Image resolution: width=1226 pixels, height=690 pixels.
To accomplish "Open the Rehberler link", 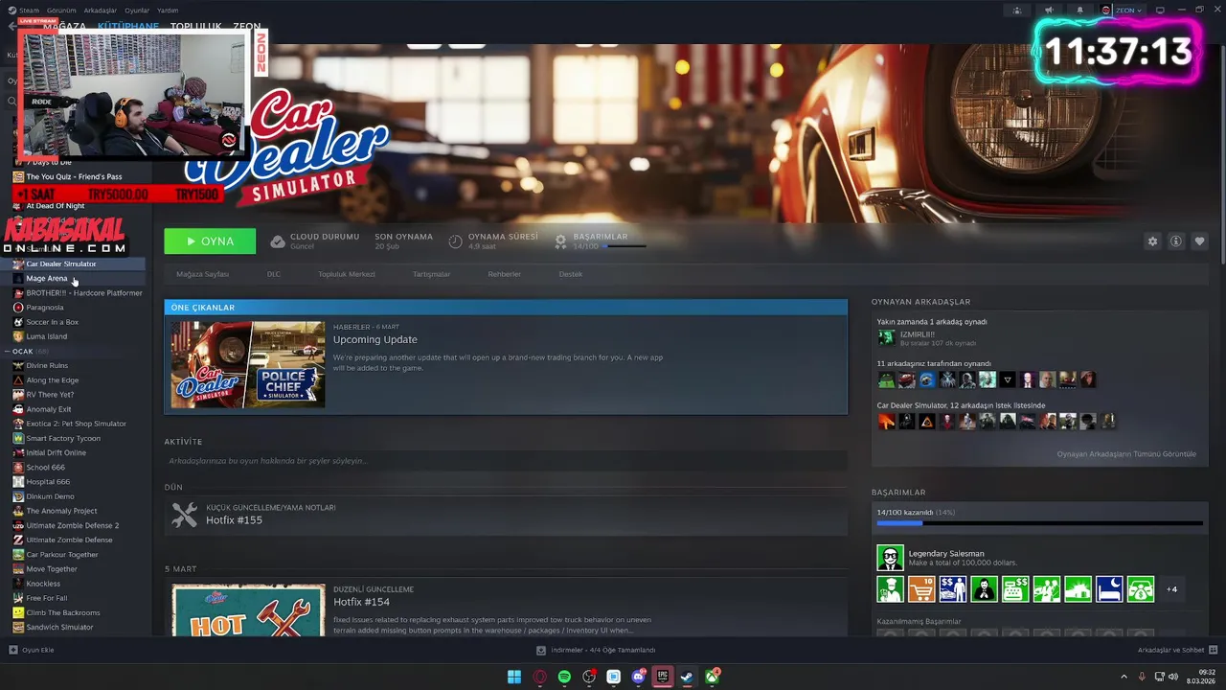I will [505, 274].
